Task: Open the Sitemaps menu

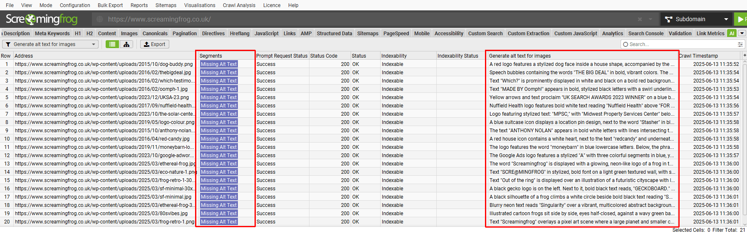Action: pos(166,5)
